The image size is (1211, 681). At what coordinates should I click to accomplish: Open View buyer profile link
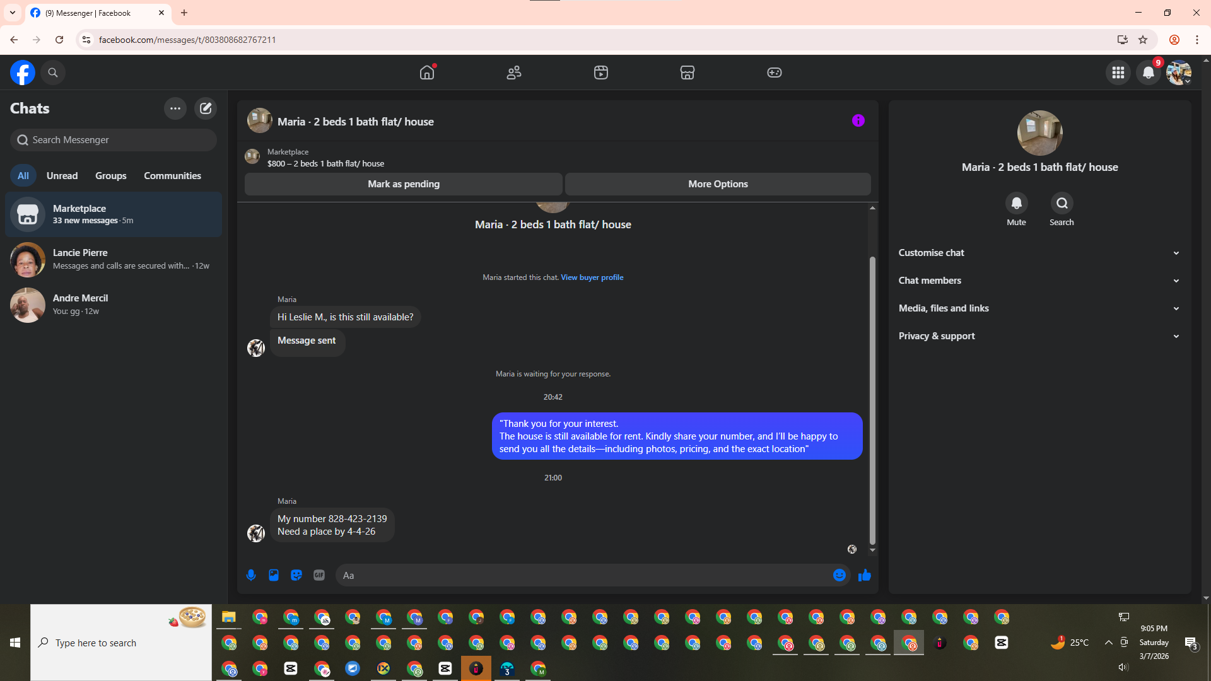pyautogui.click(x=592, y=277)
